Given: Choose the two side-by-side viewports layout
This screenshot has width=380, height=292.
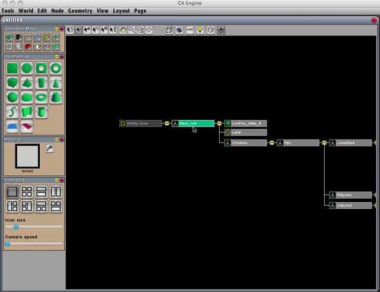Looking at the screenshot, I should (x=56, y=191).
